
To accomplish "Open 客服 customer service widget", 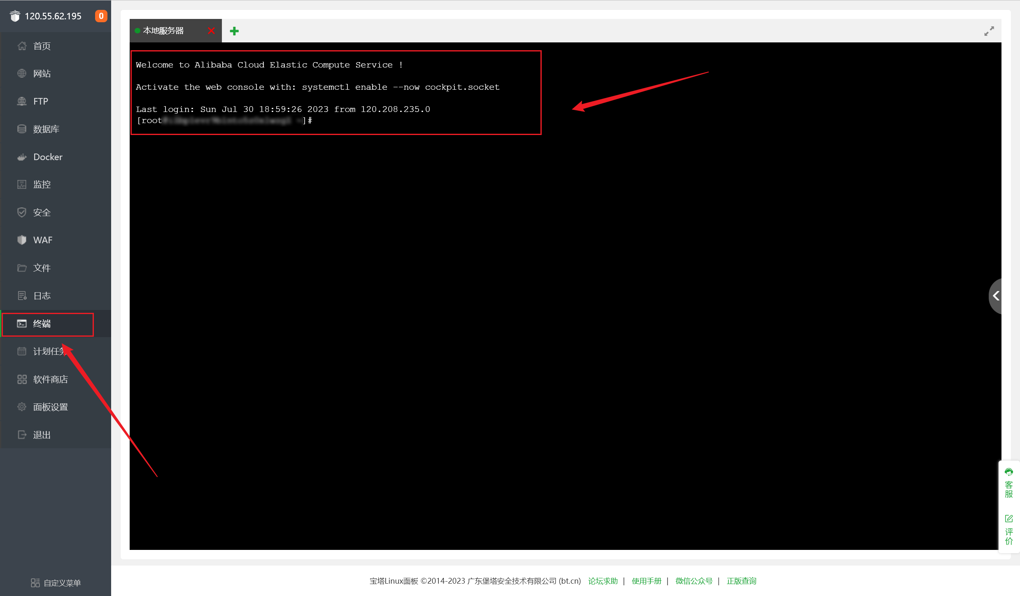I will pos(1008,483).
